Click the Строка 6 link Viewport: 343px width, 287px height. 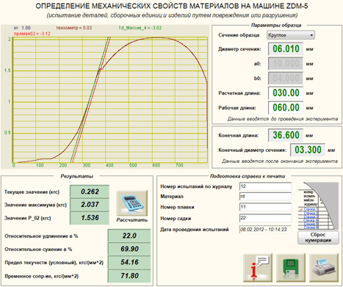pos(311,228)
